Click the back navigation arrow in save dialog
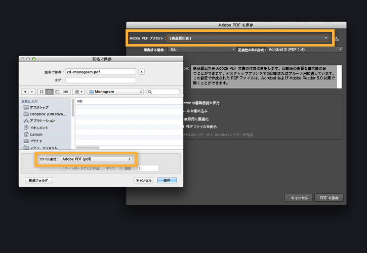 coord(25,92)
